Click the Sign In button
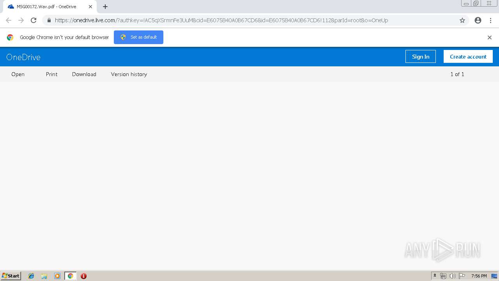Viewport: 499px width, 281px height. coord(421,57)
